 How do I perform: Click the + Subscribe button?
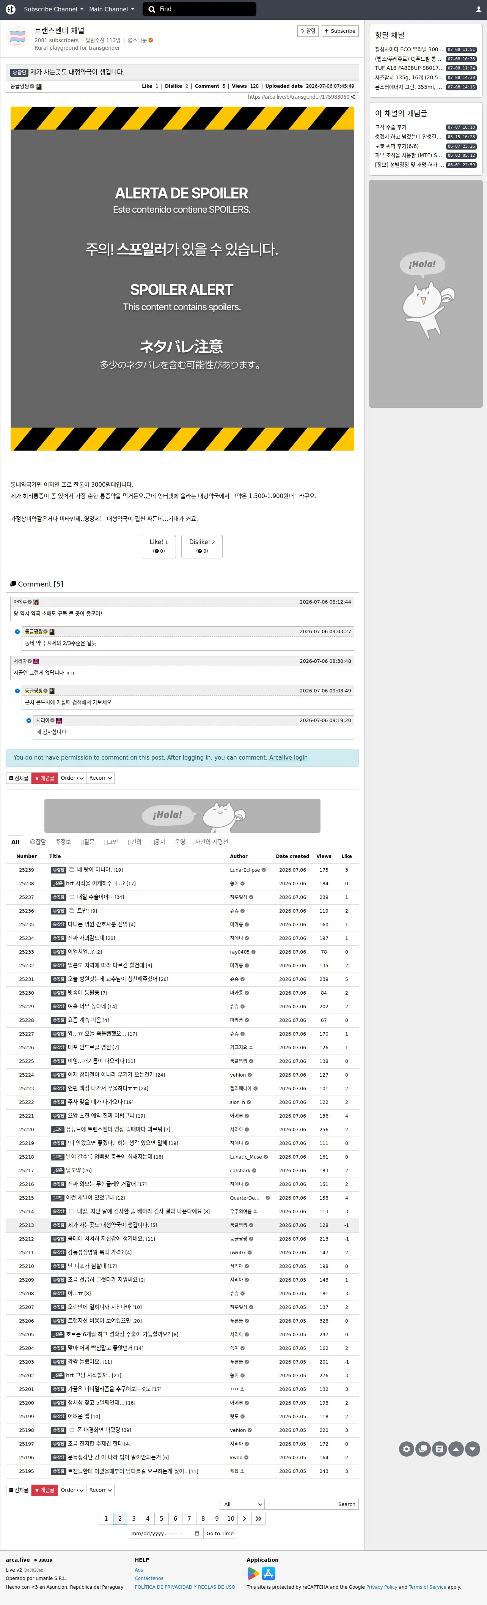click(340, 31)
